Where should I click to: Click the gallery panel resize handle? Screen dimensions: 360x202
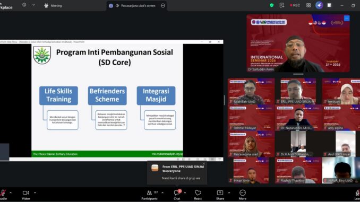(x=225, y=100)
